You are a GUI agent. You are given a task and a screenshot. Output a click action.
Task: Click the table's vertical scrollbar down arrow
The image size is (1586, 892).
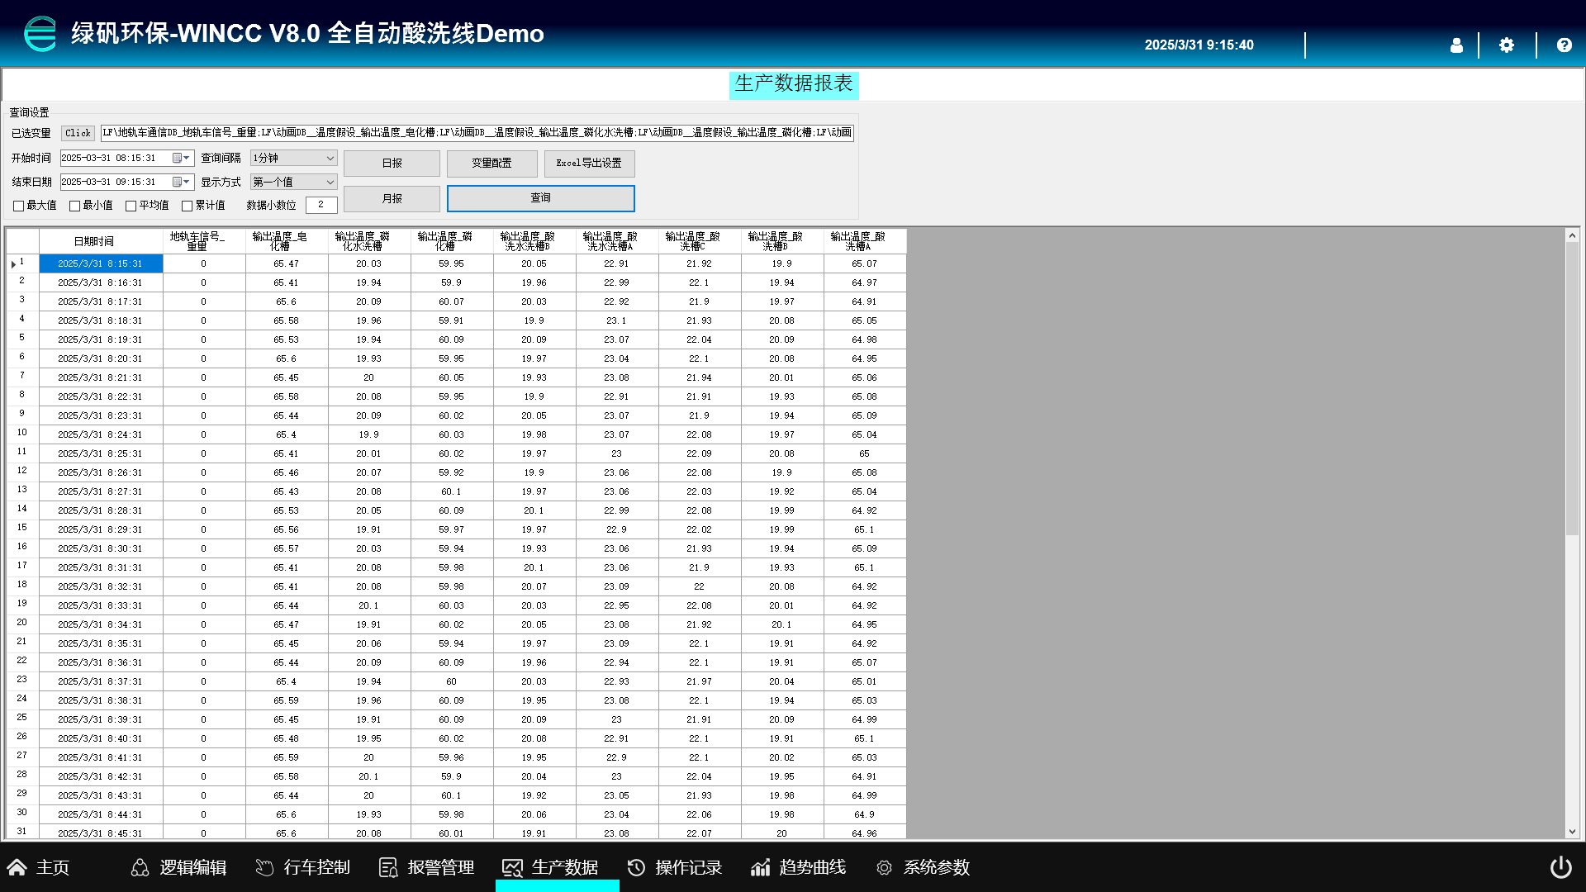1572,832
